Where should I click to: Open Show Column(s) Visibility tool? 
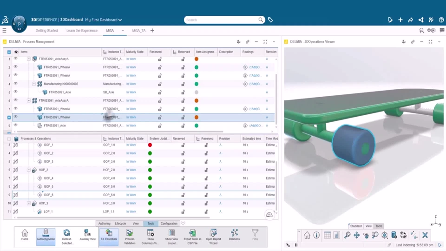151,237
